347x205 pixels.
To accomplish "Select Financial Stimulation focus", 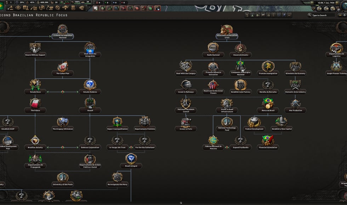I will click(x=268, y=142).
